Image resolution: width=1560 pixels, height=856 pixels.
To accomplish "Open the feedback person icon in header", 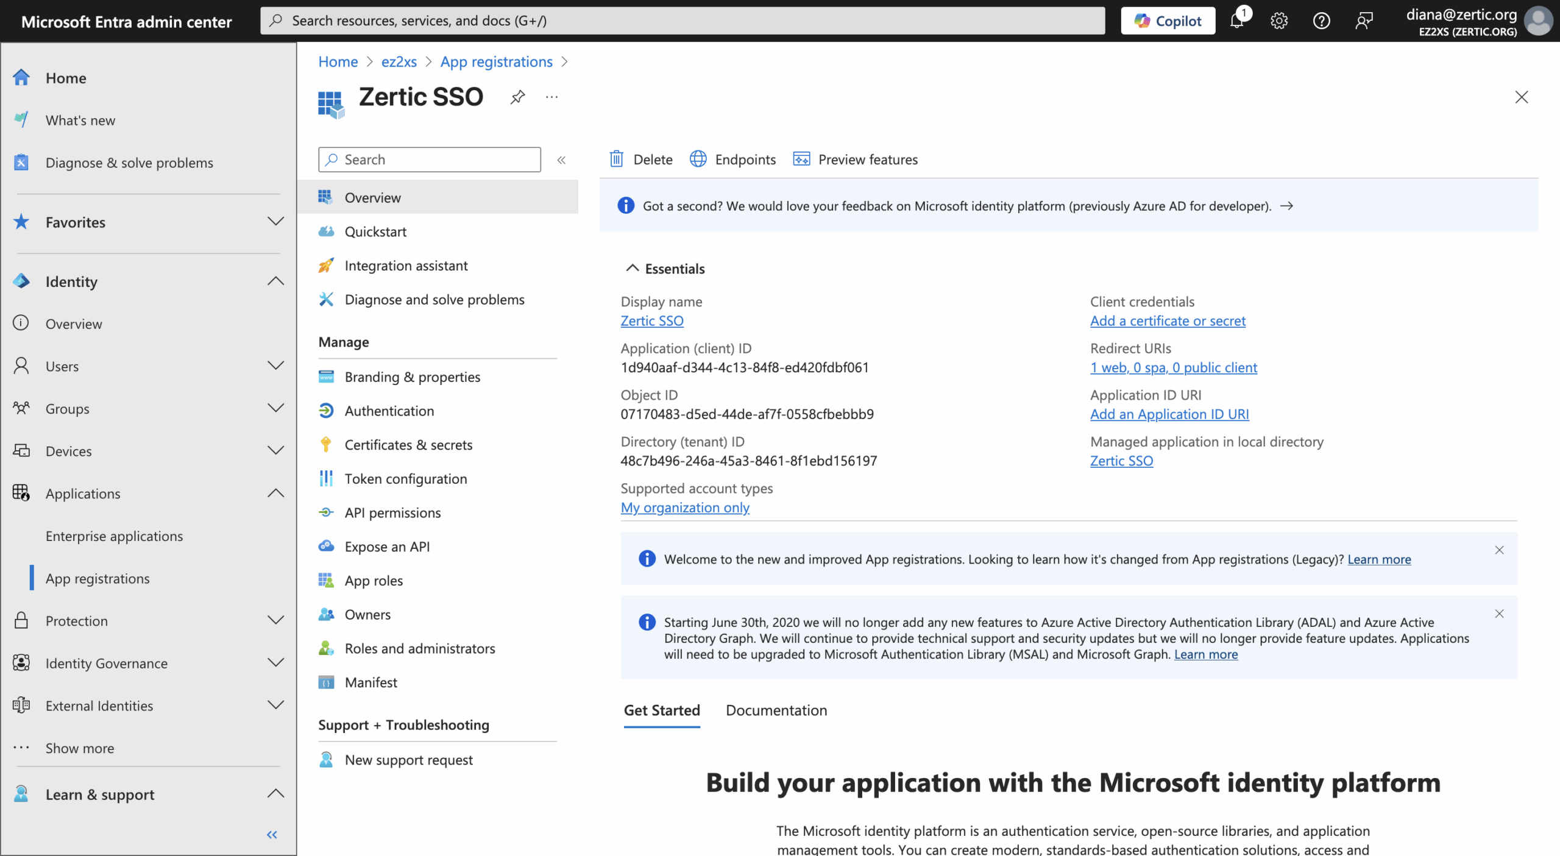I will coord(1364,21).
